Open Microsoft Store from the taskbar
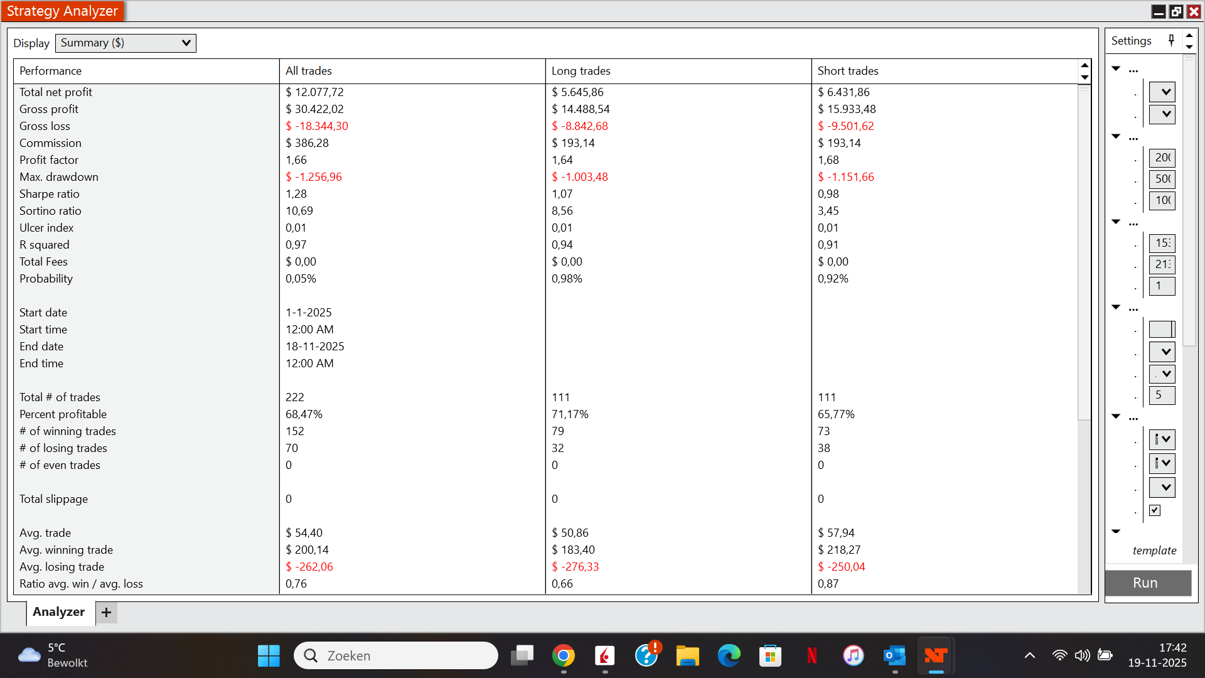 tap(770, 656)
